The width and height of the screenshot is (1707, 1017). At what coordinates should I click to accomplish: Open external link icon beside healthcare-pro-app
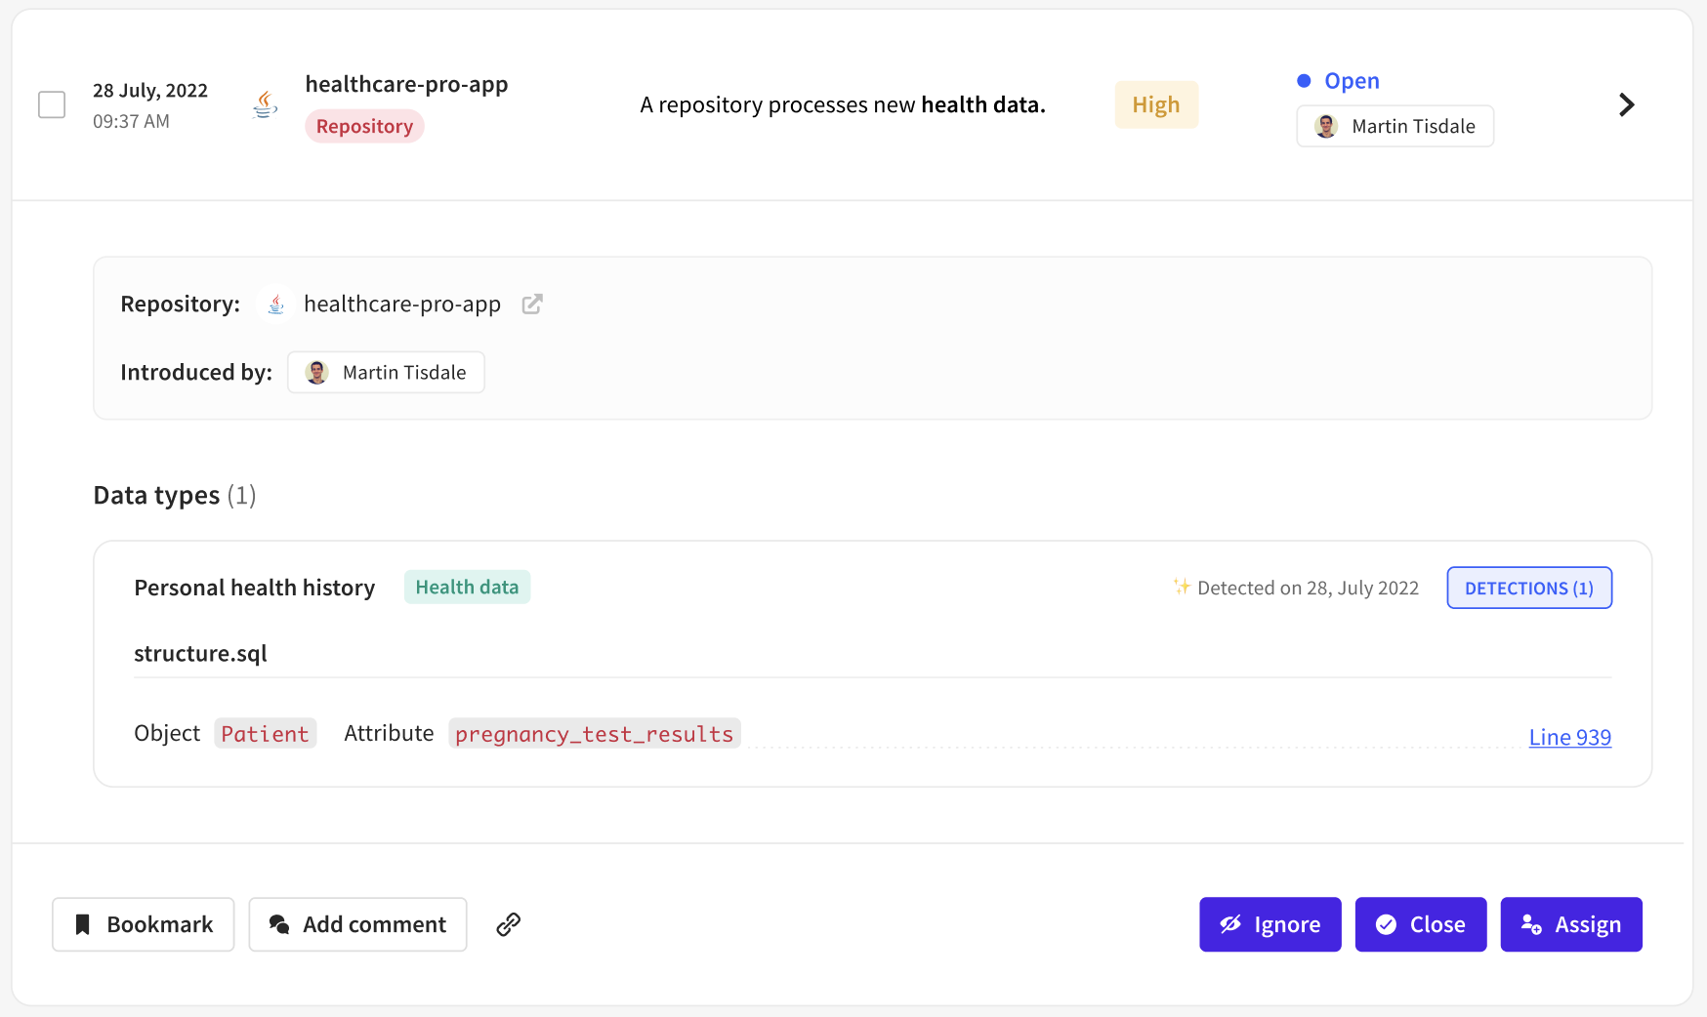coord(532,305)
